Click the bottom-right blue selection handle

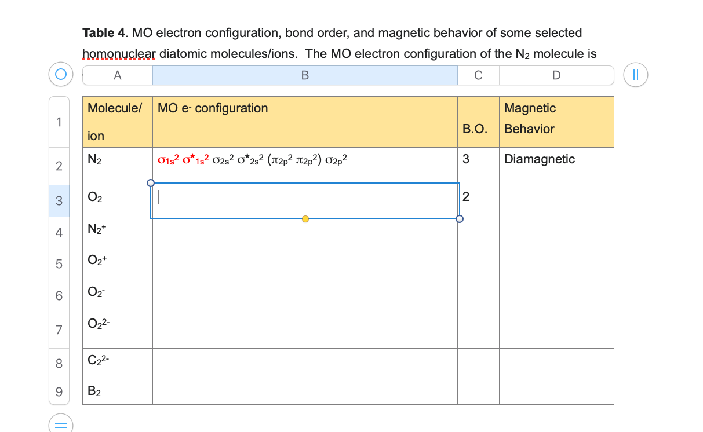460,219
